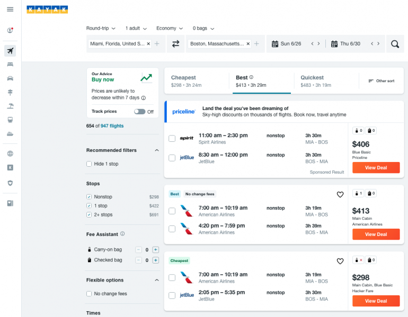
Task: Open Explore via the globe sidebar icon
Action: click(10, 153)
